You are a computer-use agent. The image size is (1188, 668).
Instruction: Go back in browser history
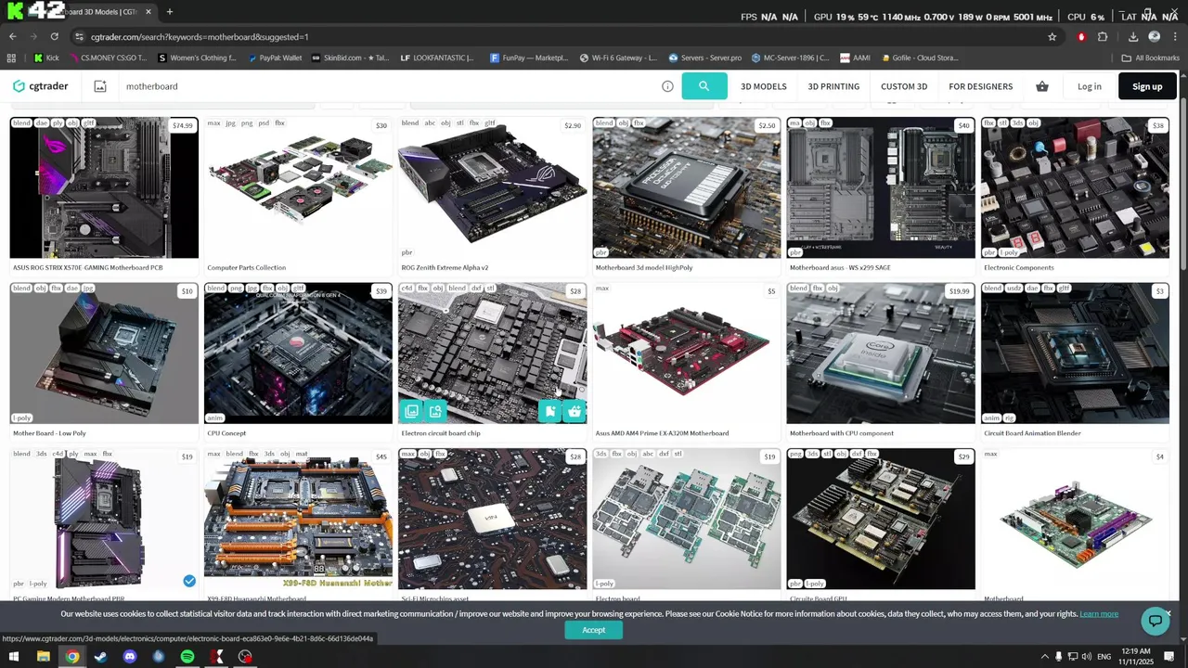[12, 37]
